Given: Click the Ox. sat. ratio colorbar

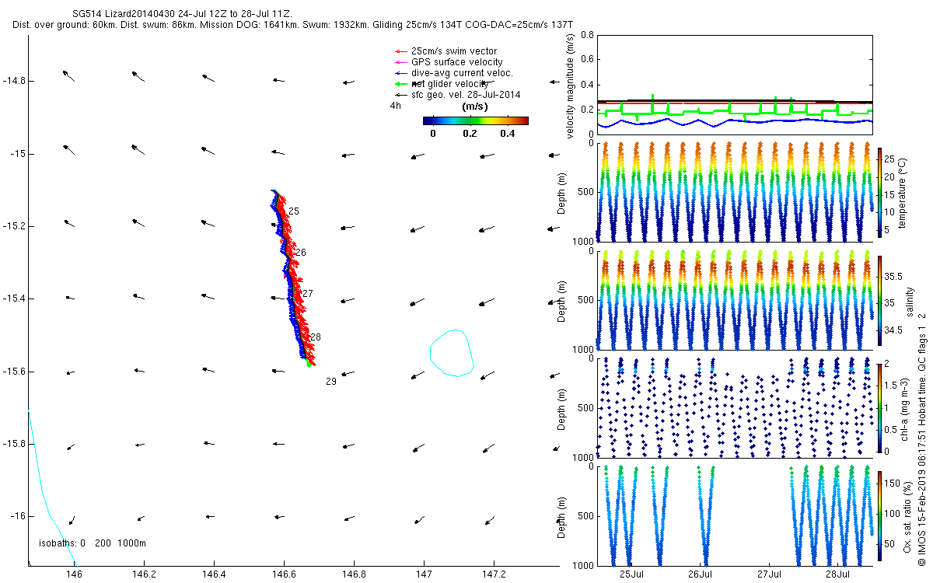Looking at the screenshot, I should point(879,515).
